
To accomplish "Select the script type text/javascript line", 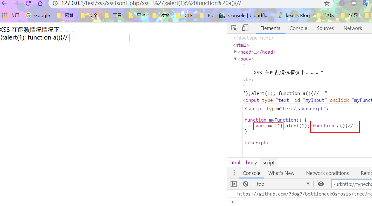I will pyautogui.click(x=287, y=109).
